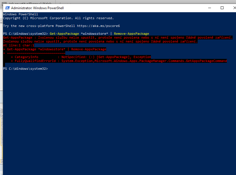Click the second 'Zvolenou službu nelze spustit' line
The image size is (236, 175).
click(100, 41)
